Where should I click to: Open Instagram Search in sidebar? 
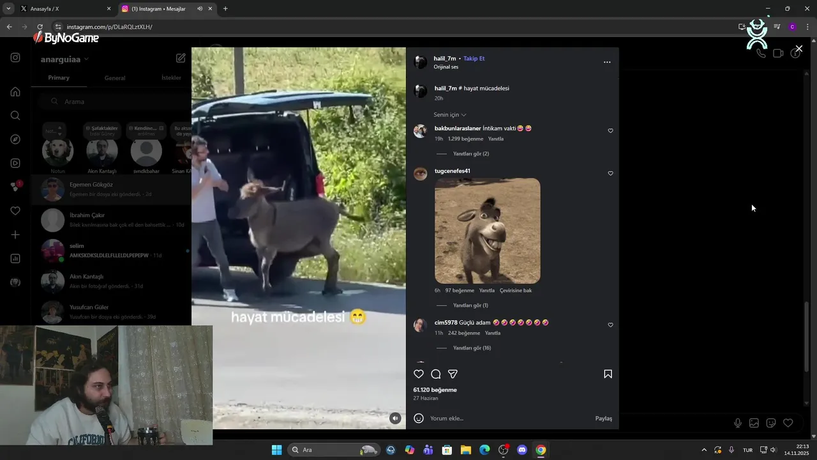(15, 116)
